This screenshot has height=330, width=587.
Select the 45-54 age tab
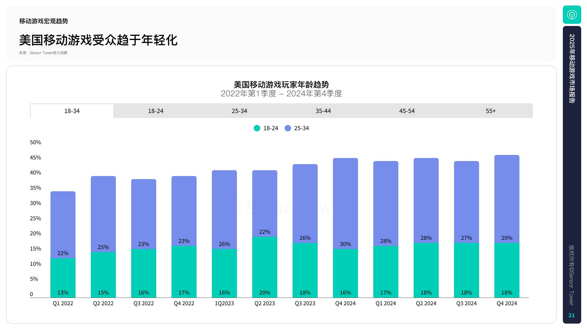[407, 111]
